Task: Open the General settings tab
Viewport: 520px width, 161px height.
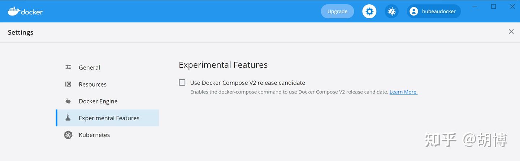Action: (x=89, y=68)
